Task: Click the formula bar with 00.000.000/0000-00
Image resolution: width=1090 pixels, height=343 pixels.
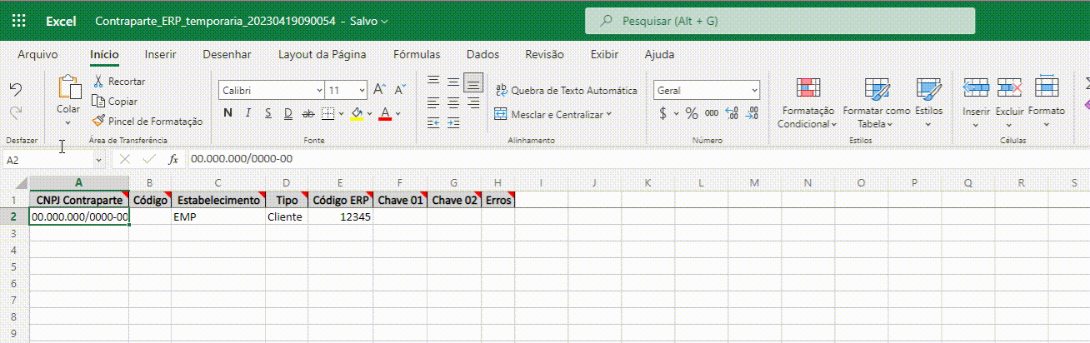Action: pos(637,159)
